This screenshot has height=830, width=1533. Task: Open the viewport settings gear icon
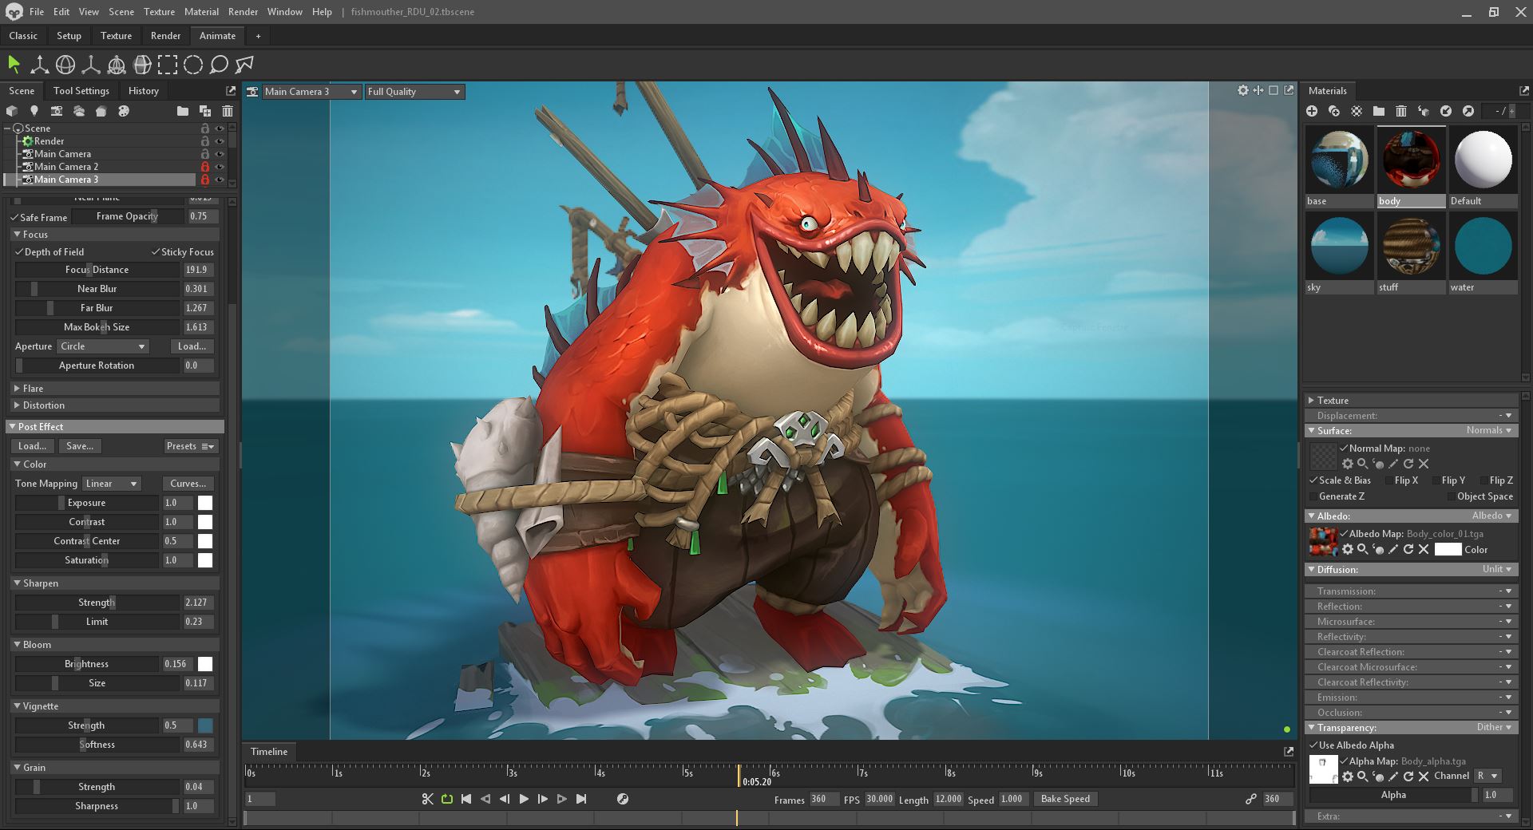click(x=1242, y=90)
